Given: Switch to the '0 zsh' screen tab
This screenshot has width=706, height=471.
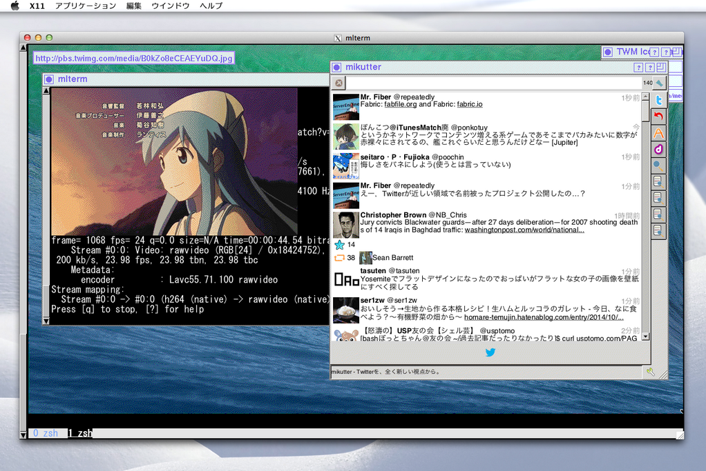Looking at the screenshot, I should [46, 433].
